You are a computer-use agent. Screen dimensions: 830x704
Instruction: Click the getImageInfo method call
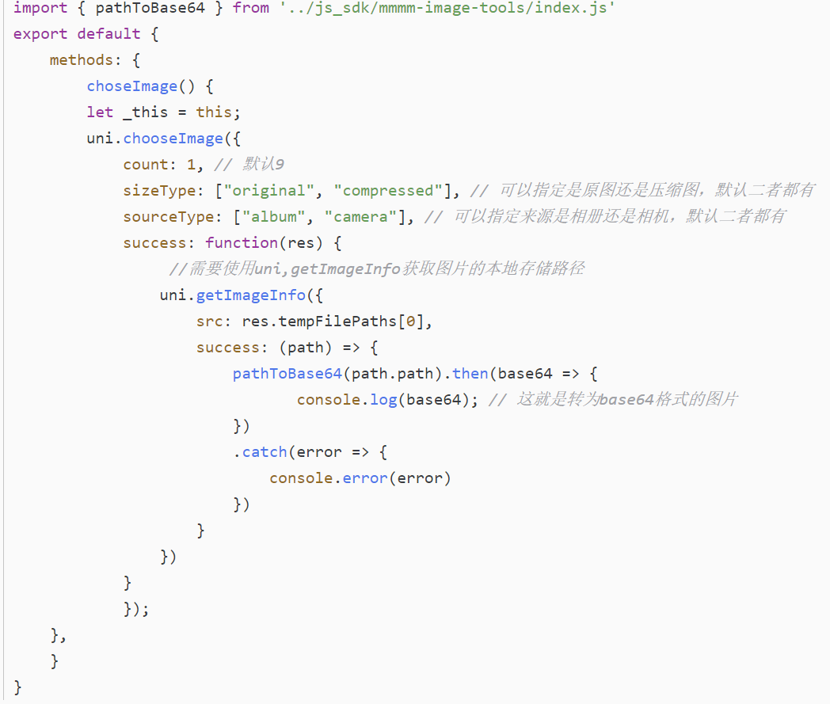point(251,295)
